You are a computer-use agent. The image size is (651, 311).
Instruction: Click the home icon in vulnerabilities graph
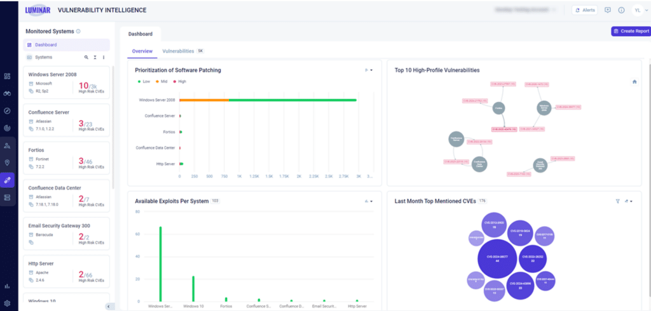634,82
